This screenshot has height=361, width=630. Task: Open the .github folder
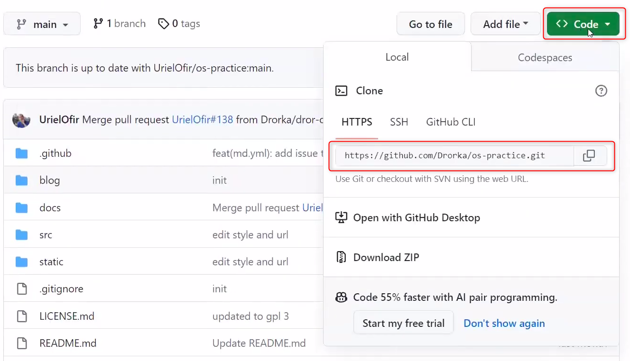coord(56,153)
